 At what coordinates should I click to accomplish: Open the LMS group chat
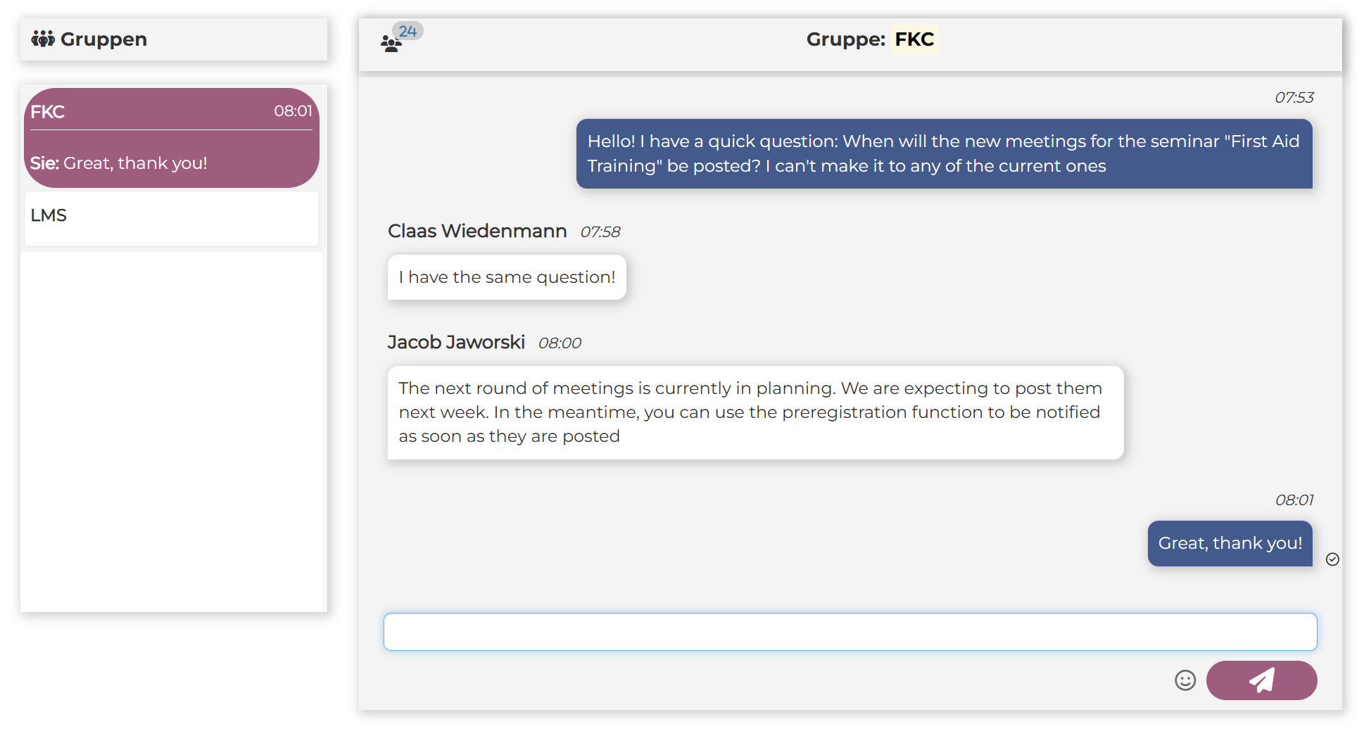(172, 217)
